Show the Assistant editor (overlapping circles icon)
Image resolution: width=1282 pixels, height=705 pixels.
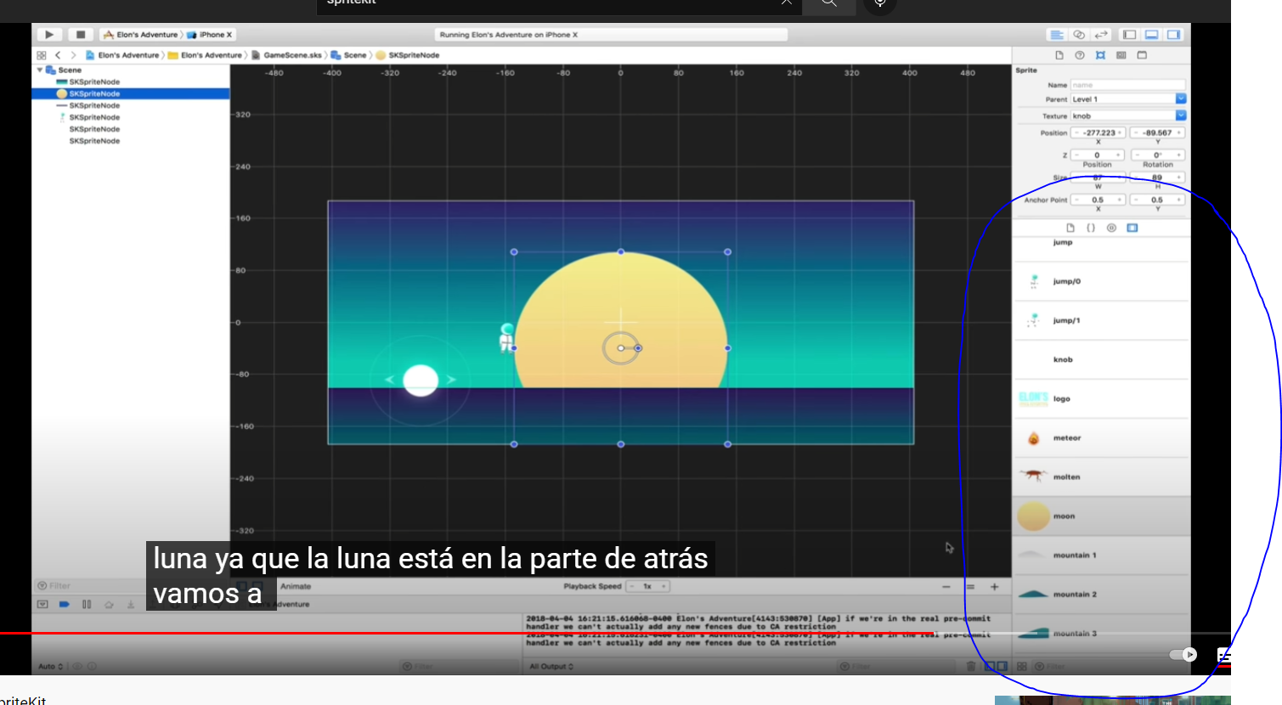(x=1079, y=35)
